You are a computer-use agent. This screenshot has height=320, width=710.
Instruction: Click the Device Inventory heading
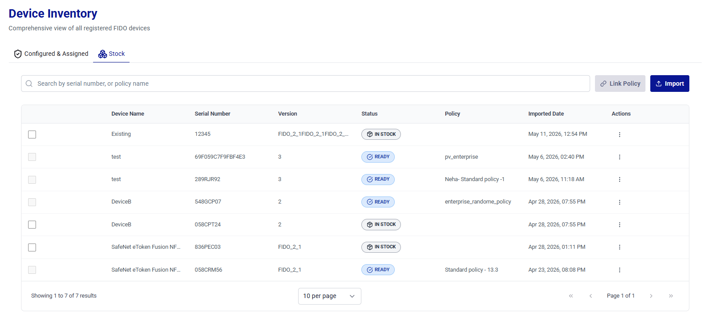[53, 14]
